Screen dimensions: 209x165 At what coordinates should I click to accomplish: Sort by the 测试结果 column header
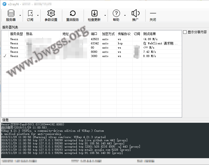(x=161, y=34)
